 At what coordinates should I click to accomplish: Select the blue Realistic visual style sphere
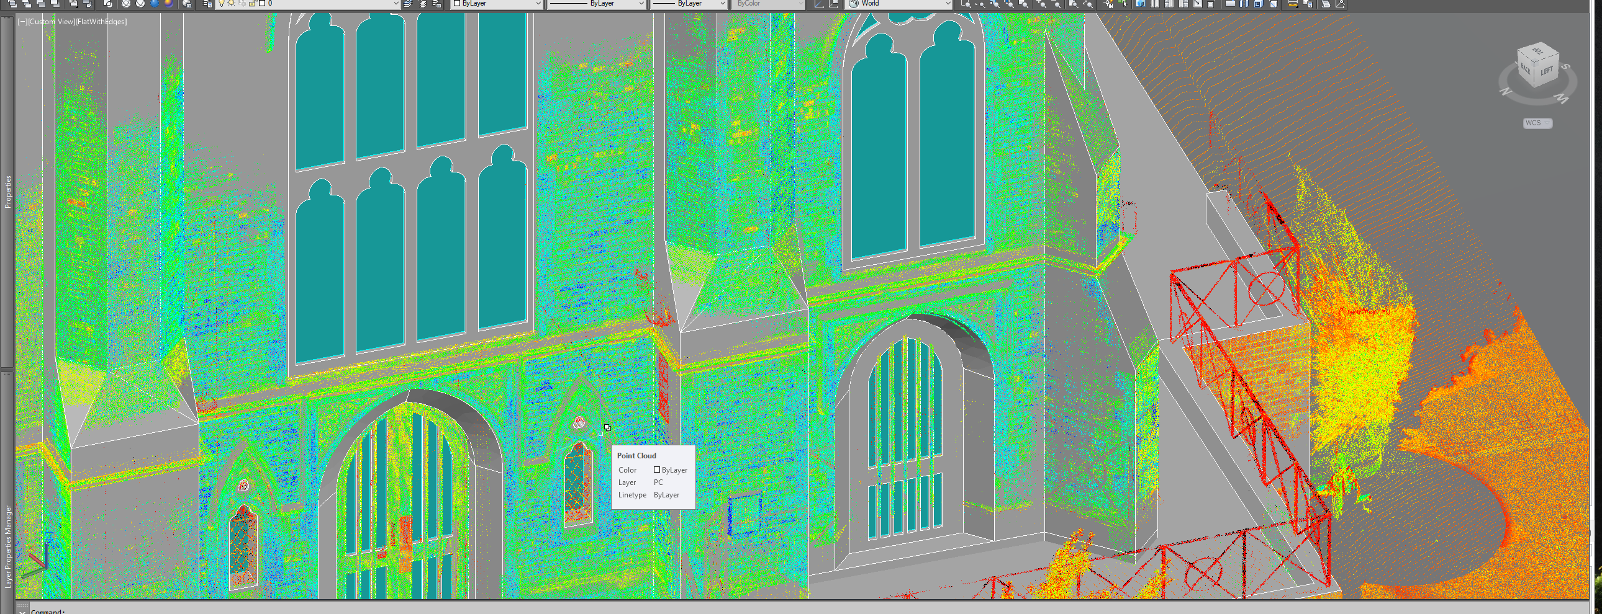pos(154,4)
